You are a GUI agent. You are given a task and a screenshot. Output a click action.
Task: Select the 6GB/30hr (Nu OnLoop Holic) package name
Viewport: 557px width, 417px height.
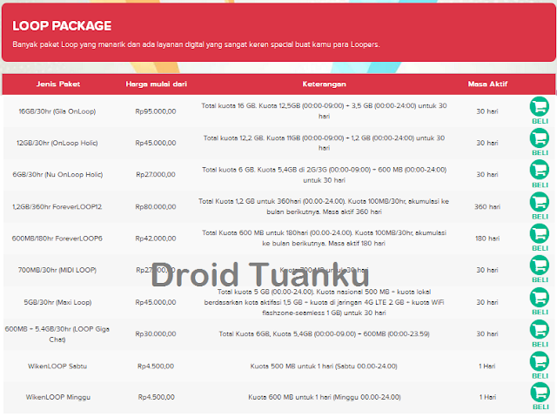(x=57, y=175)
